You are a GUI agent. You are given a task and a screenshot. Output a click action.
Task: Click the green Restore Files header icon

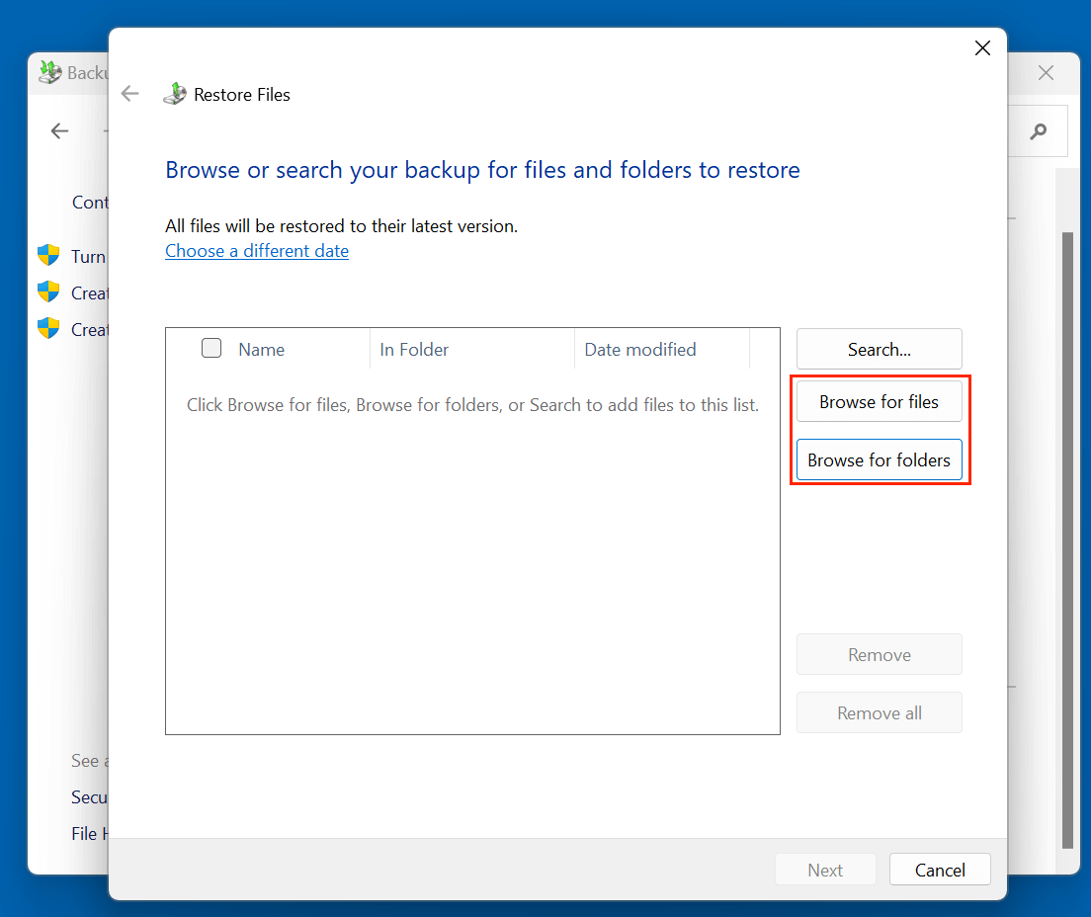(x=175, y=93)
